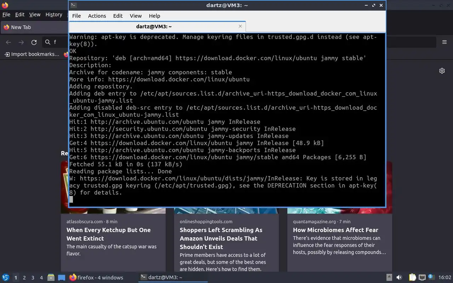Open the Firefox hamburger application menu
453x283 pixels.
tap(445, 42)
